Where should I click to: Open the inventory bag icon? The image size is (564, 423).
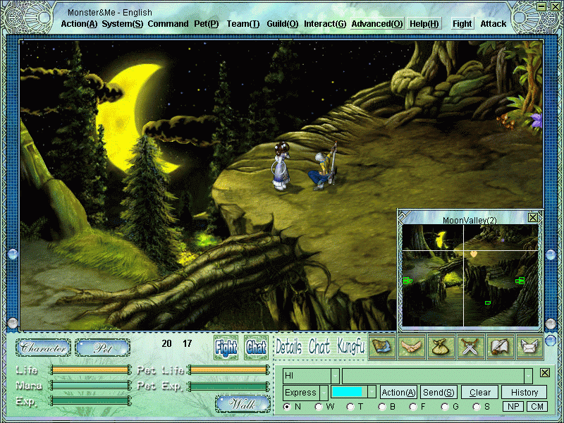(441, 347)
